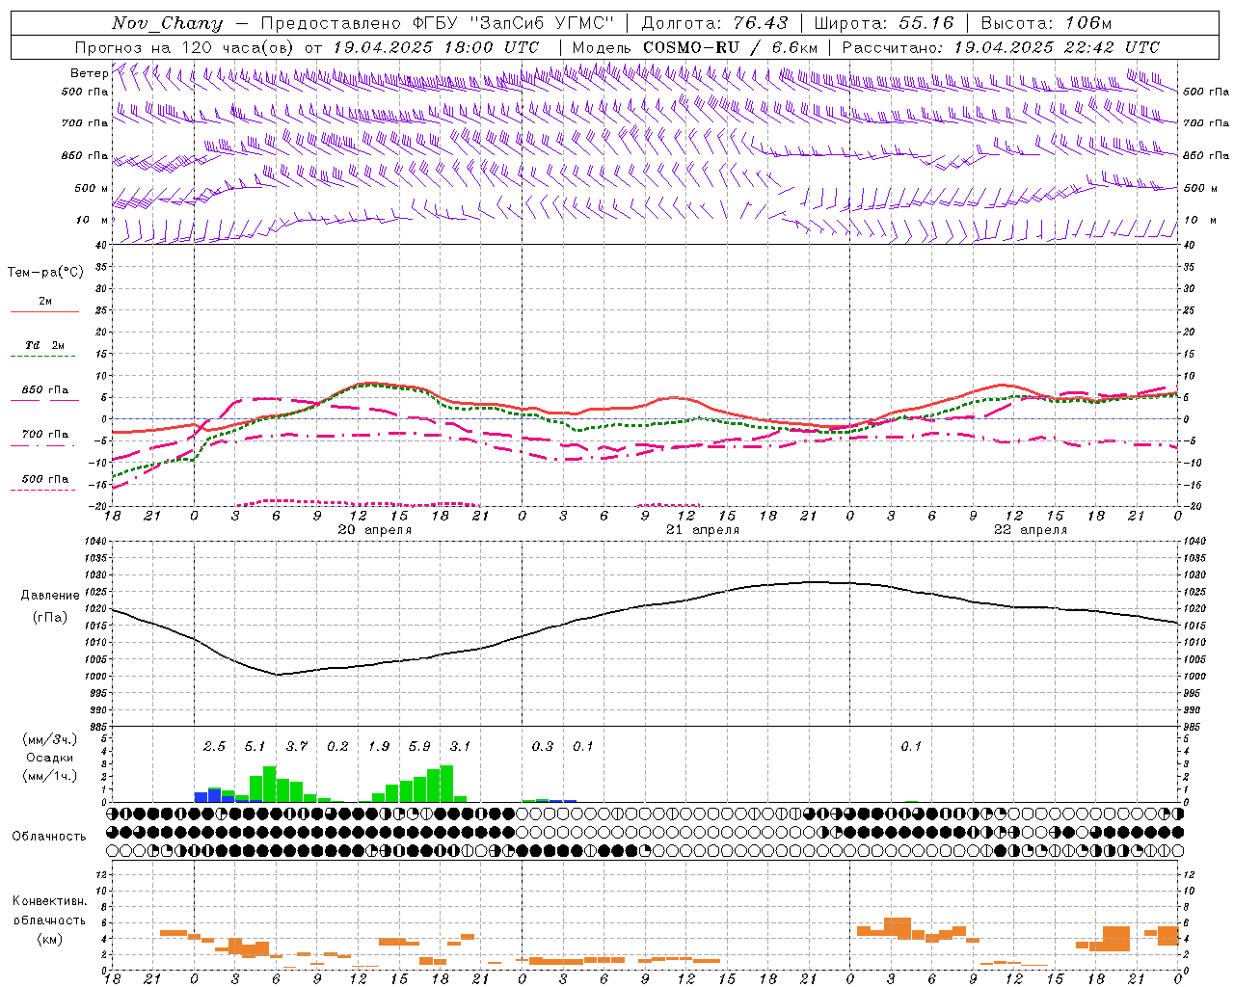Select the date label 20 апреля
1234x987 pixels.
point(375,530)
